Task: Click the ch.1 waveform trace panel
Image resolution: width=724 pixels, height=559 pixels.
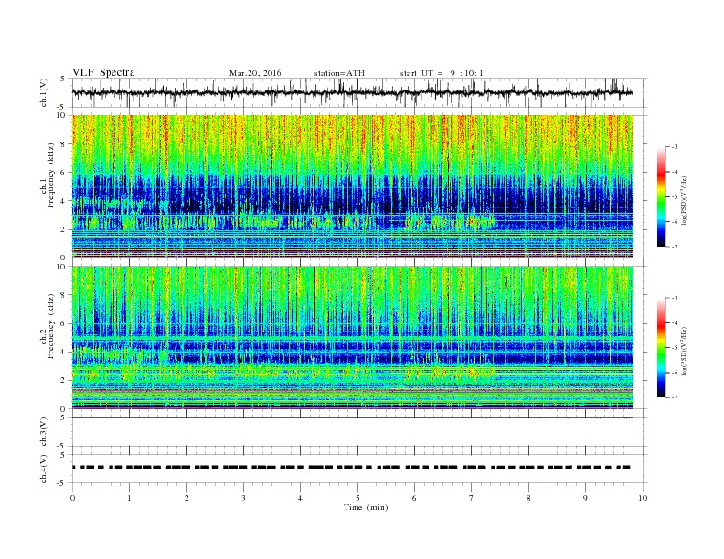Action: (x=359, y=92)
